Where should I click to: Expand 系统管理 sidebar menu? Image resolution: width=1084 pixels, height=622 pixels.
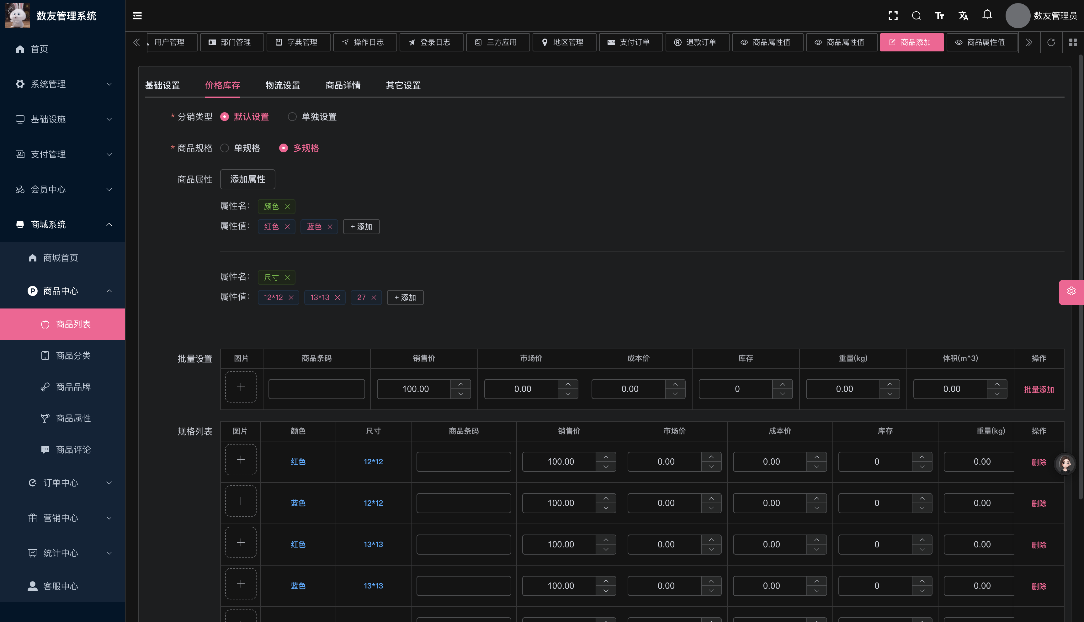(x=62, y=84)
